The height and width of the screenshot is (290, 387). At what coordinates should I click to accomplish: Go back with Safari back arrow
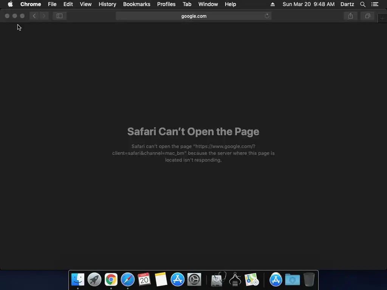point(34,16)
